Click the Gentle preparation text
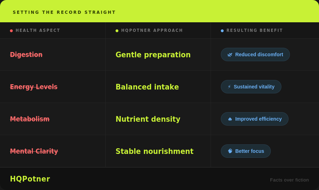319x190 pixels. [153, 55]
